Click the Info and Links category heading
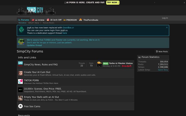The width and height of the screenshot is (186, 116). tap(27, 57)
